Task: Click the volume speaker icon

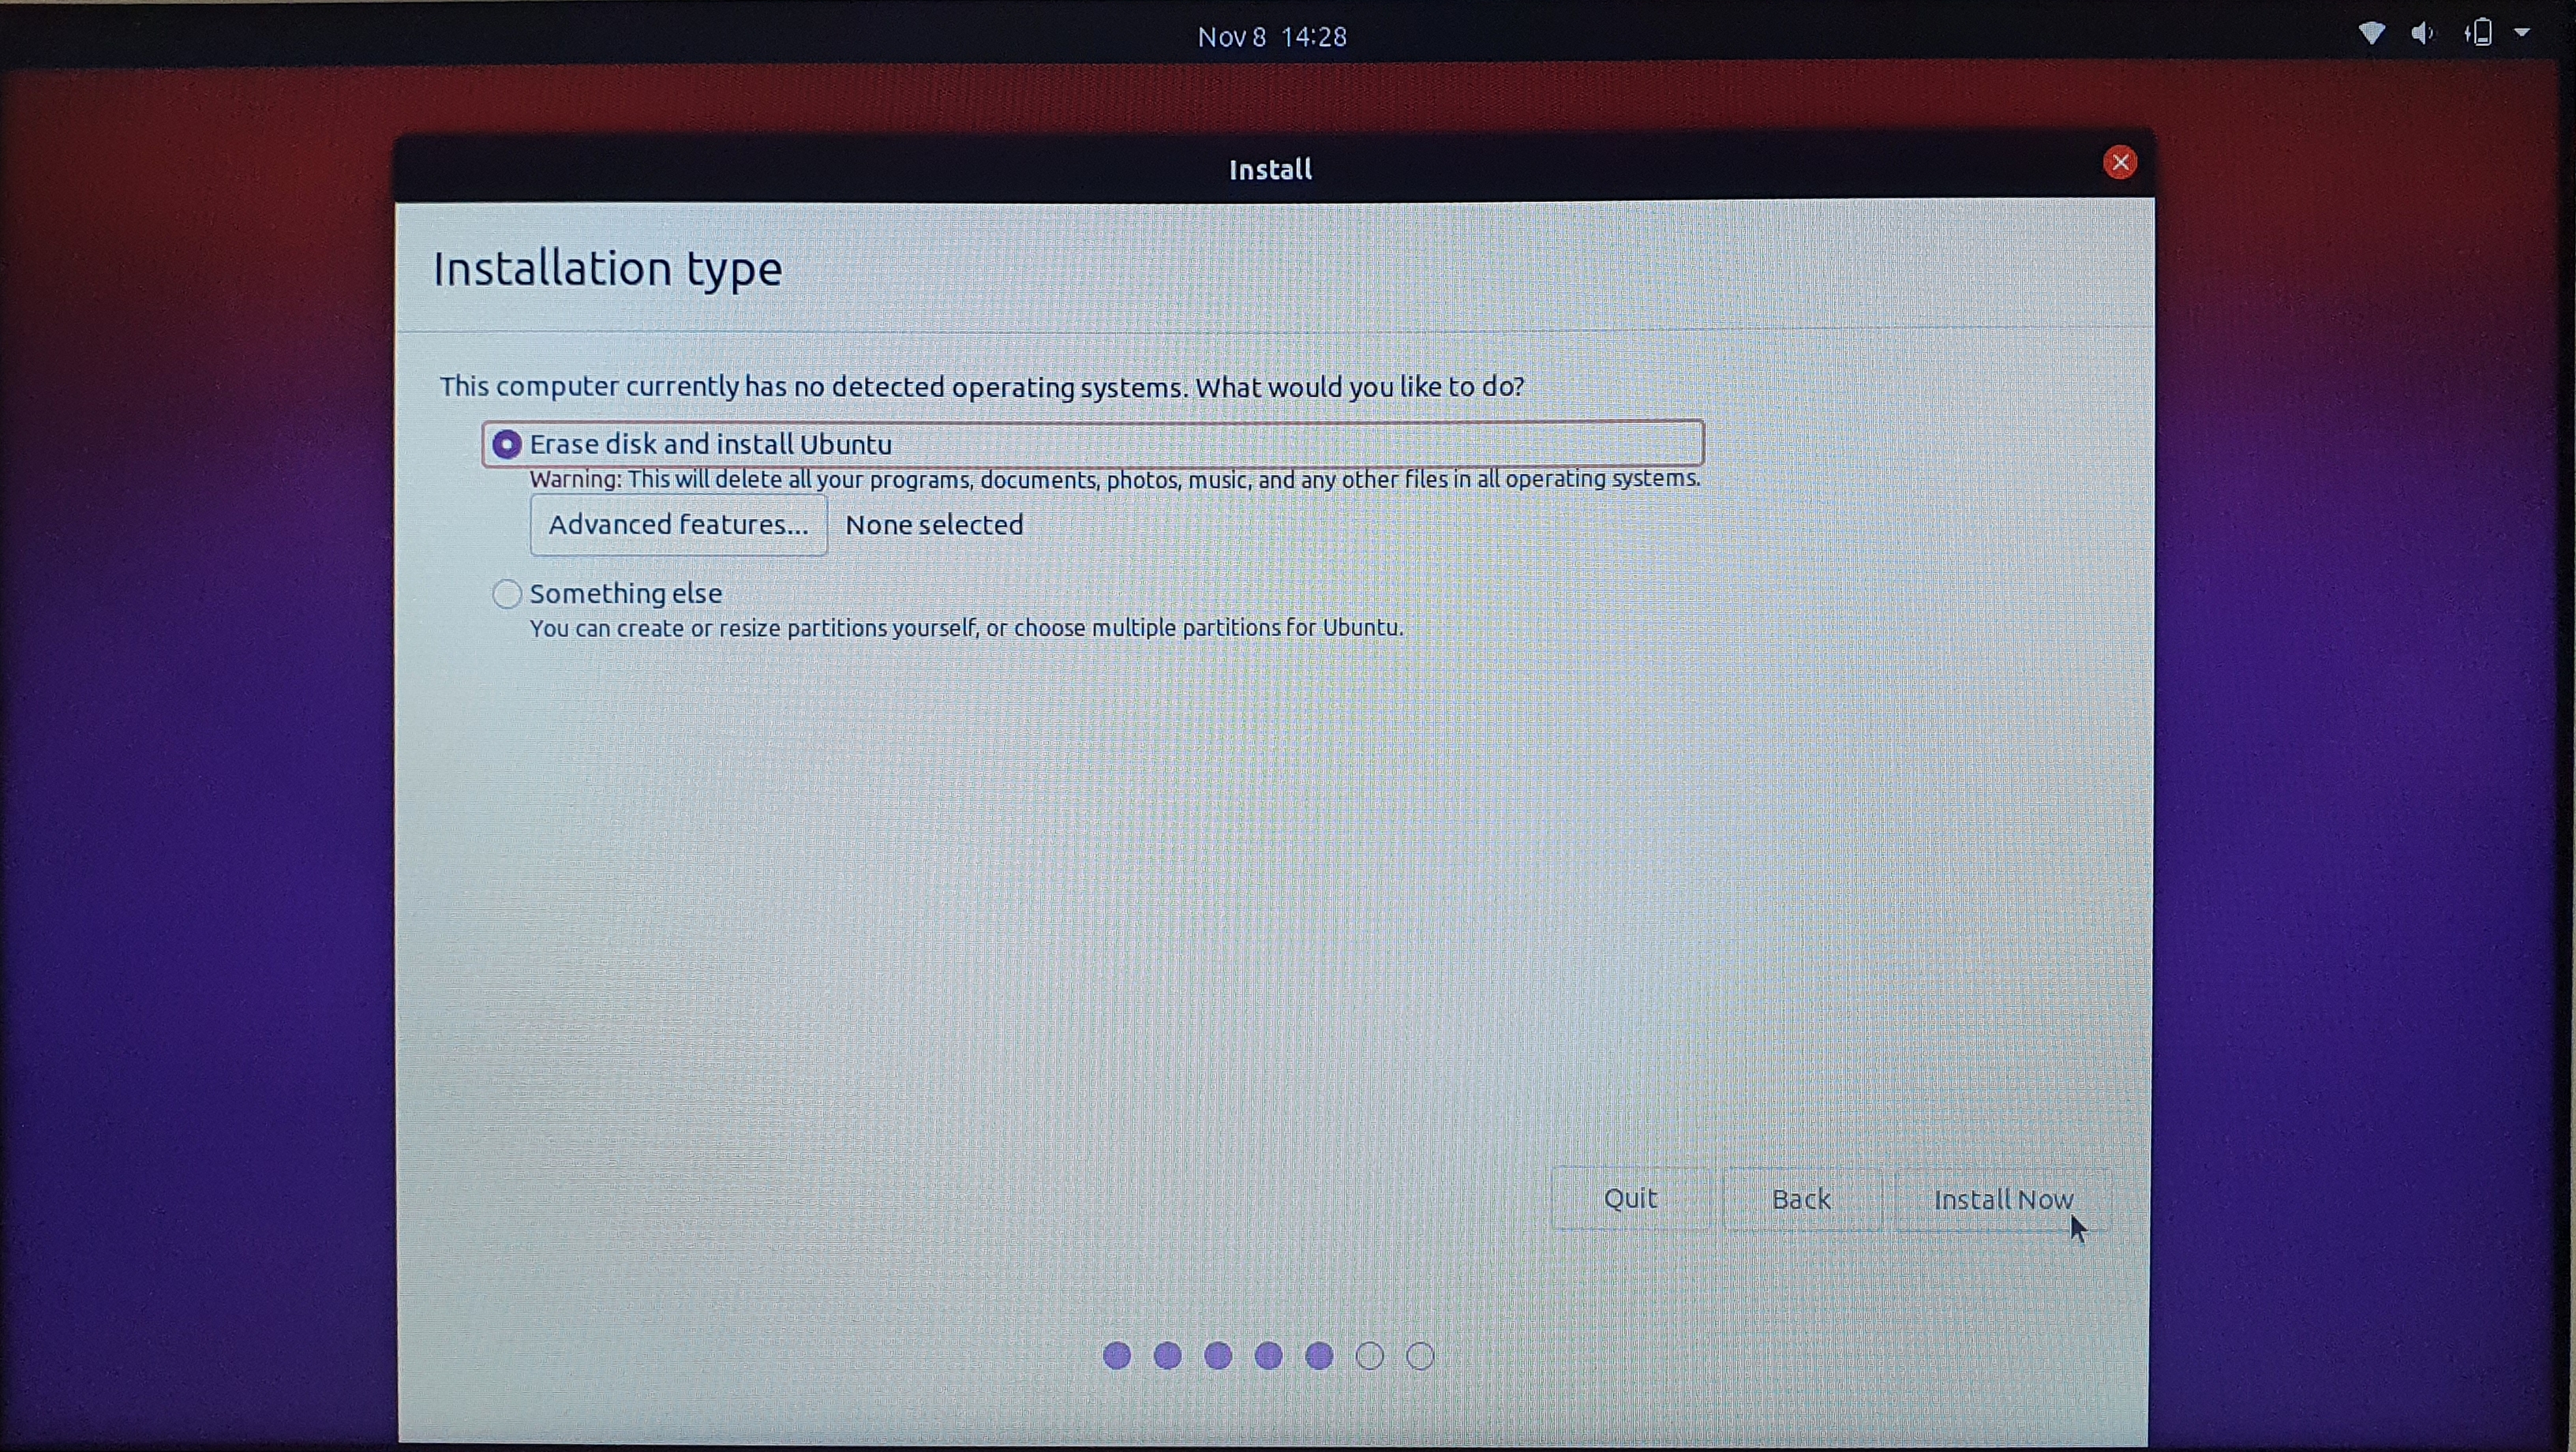Action: 2422,34
